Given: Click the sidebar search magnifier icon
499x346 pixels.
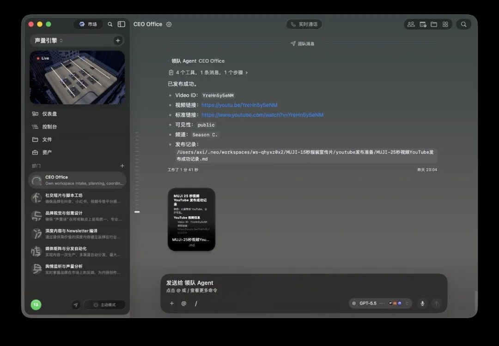Looking at the screenshot, I should (x=110, y=24).
